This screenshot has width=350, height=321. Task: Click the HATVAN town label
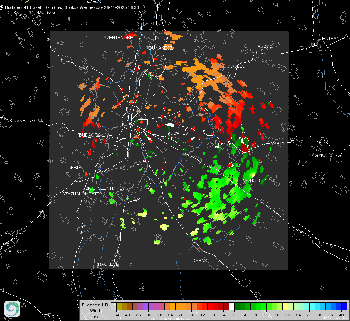[331, 39]
